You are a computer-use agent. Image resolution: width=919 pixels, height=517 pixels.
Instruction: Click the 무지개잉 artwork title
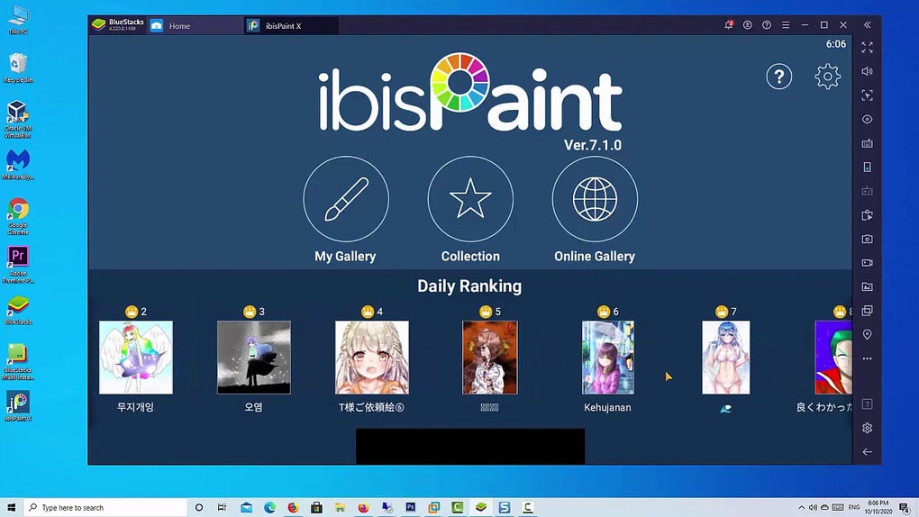click(x=135, y=407)
